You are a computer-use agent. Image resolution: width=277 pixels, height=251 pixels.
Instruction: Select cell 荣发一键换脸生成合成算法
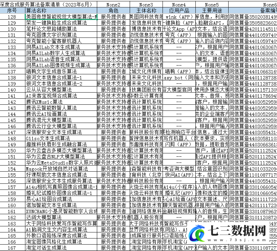point(61,23)
